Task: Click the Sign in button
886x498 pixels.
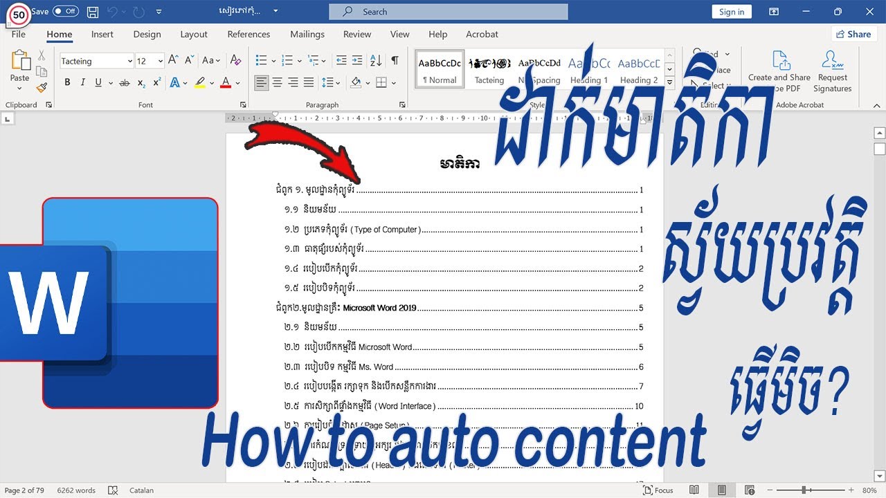Action: pyautogui.click(x=732, y=12)
